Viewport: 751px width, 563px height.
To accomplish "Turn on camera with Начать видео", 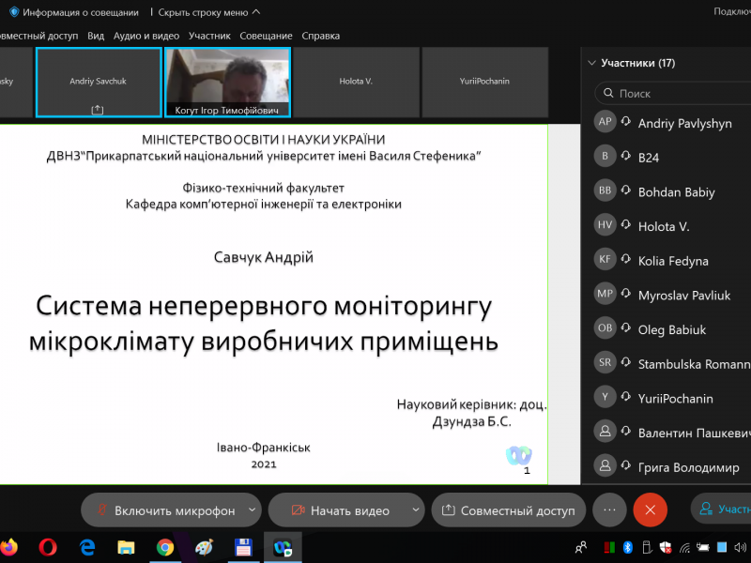I will (x=339, y=510).
